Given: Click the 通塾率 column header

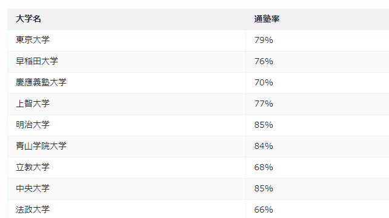Looking at the screenshot, I should (318, 19).
